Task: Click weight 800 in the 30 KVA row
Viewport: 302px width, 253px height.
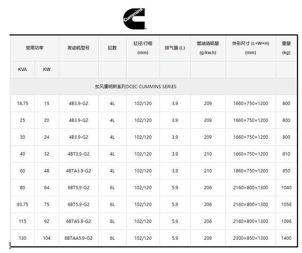Action: (286, 137)
